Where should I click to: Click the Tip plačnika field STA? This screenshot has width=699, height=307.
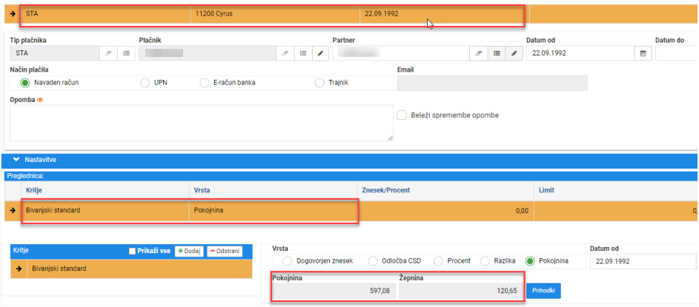click(x=54, y=53)
